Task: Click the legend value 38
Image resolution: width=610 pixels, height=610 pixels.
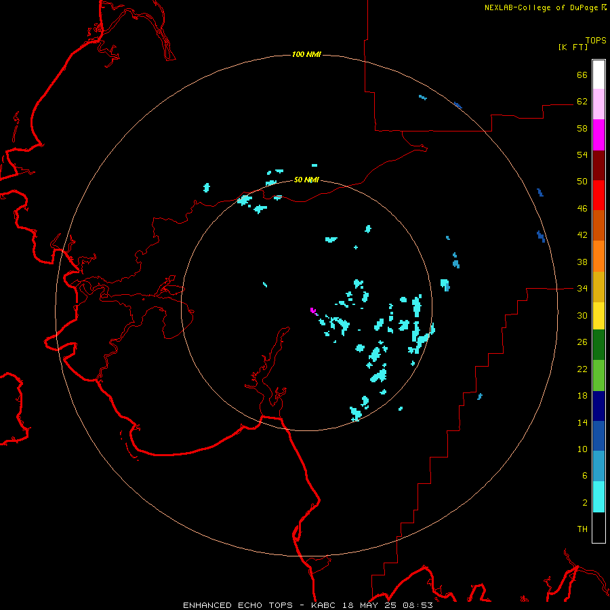Action: 582,262
